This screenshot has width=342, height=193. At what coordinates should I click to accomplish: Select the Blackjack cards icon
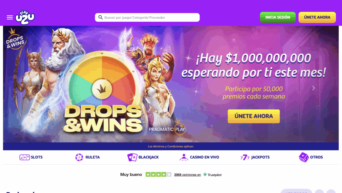[132, 157]
